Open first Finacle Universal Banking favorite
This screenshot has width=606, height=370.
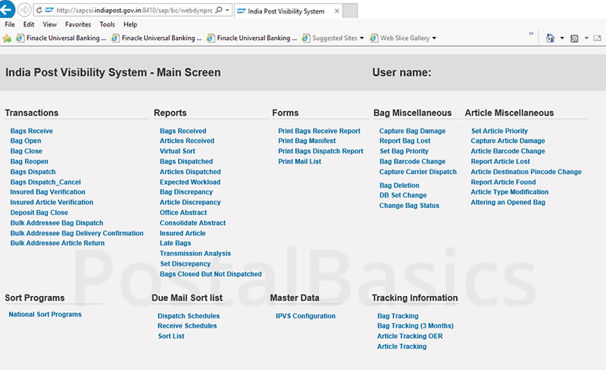pyautogui.click(x=59, y=38)
